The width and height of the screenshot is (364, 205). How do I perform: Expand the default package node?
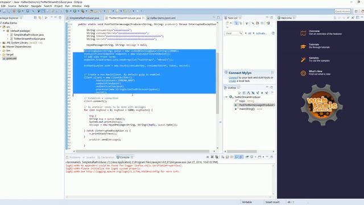(x=4, y=31)
